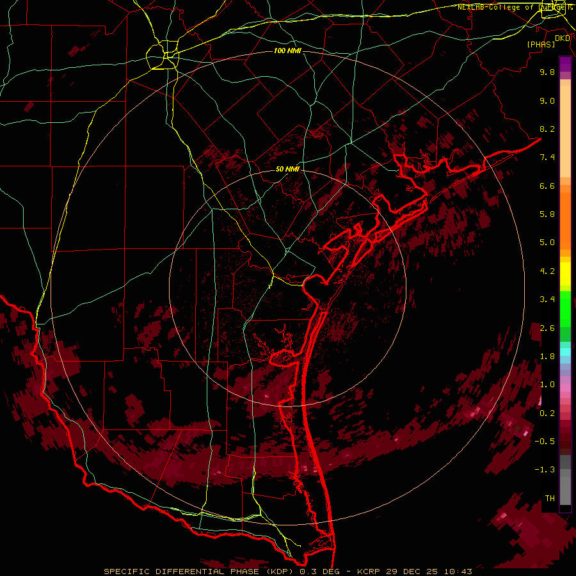
Task: Click the -0.5 value on the color scale
Action: tap(545, 442)
